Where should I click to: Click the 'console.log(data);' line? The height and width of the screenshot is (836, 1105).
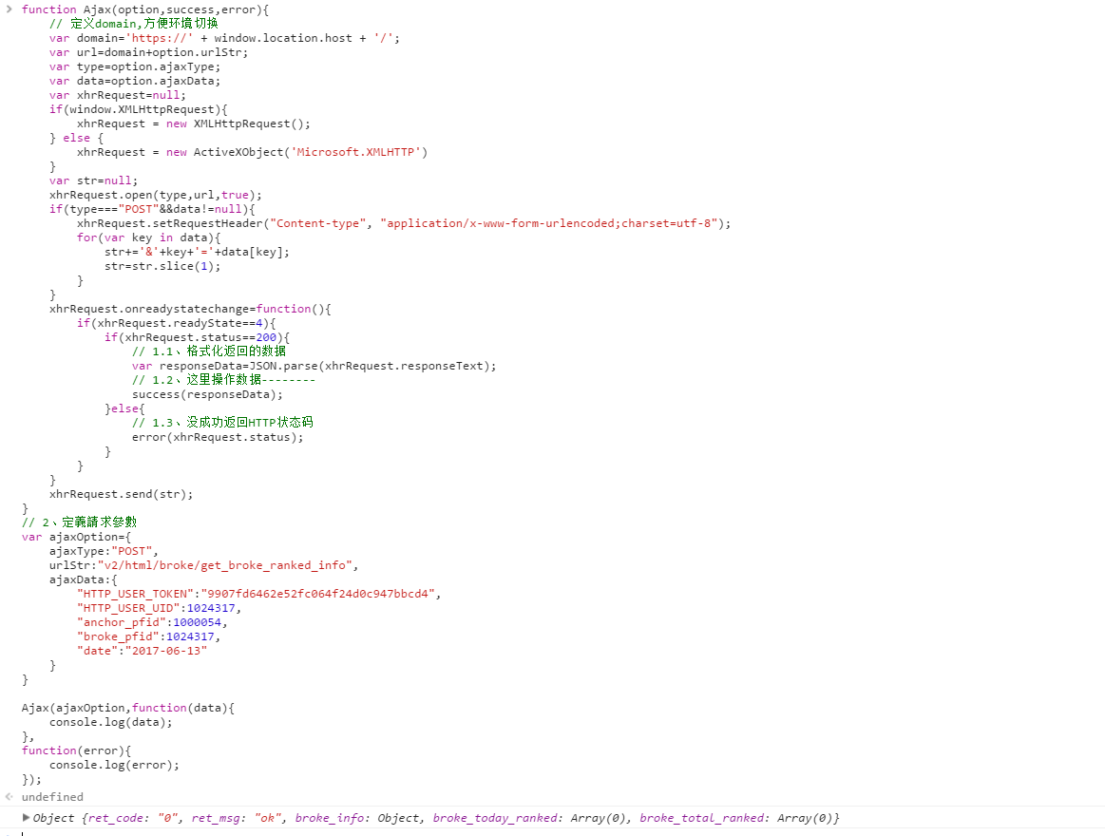pos(110,722)
